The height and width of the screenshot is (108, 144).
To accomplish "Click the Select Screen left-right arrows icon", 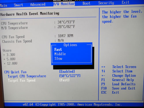I will 103,67.
